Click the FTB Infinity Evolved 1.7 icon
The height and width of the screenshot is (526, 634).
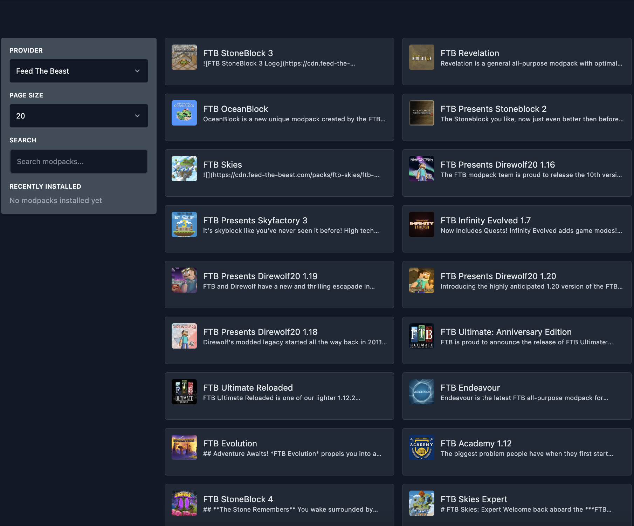pyautogui.click(x=421, y=224)
